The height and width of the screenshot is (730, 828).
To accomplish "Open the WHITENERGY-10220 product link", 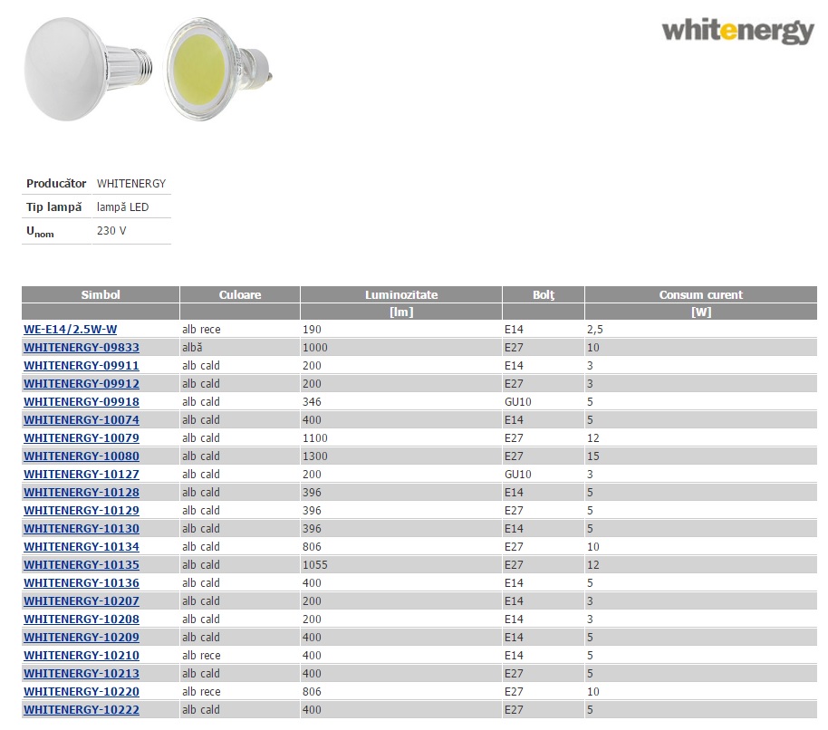I will point(82,692).
